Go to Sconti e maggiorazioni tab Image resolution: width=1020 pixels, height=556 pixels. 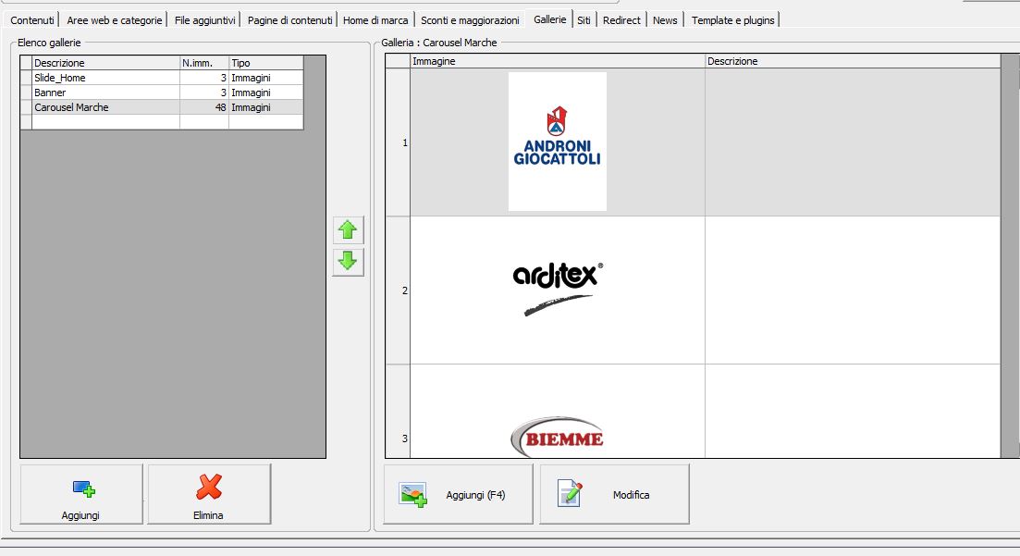coord(470,20)
